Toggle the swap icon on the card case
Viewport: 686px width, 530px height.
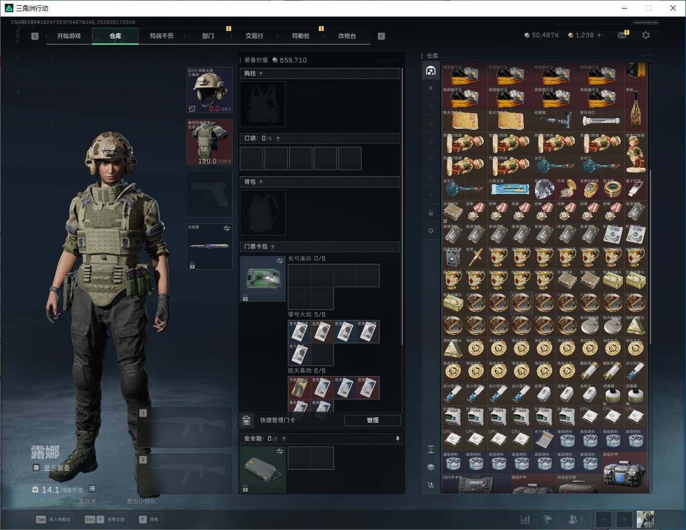pos(280,261)
